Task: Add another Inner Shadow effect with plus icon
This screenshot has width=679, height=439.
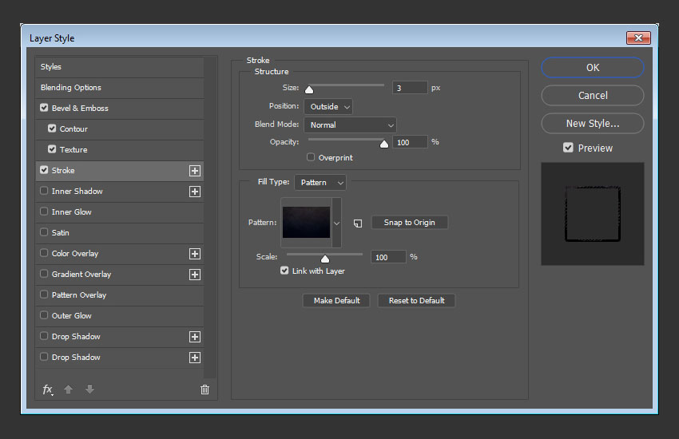Action: (194, 192)
